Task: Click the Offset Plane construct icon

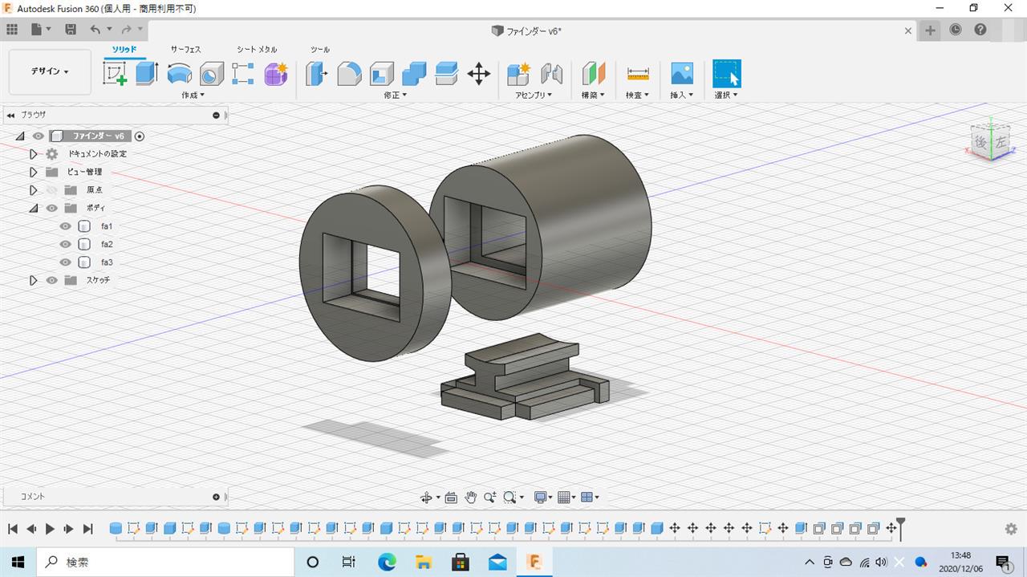Action: coord(594,74)
